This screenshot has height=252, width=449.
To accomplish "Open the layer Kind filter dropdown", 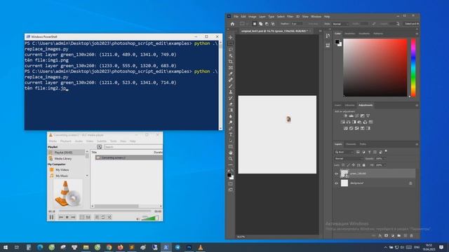I will (344, 152).
